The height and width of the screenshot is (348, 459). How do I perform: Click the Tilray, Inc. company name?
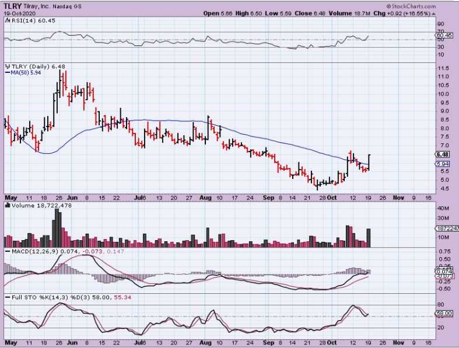point(36,6)
